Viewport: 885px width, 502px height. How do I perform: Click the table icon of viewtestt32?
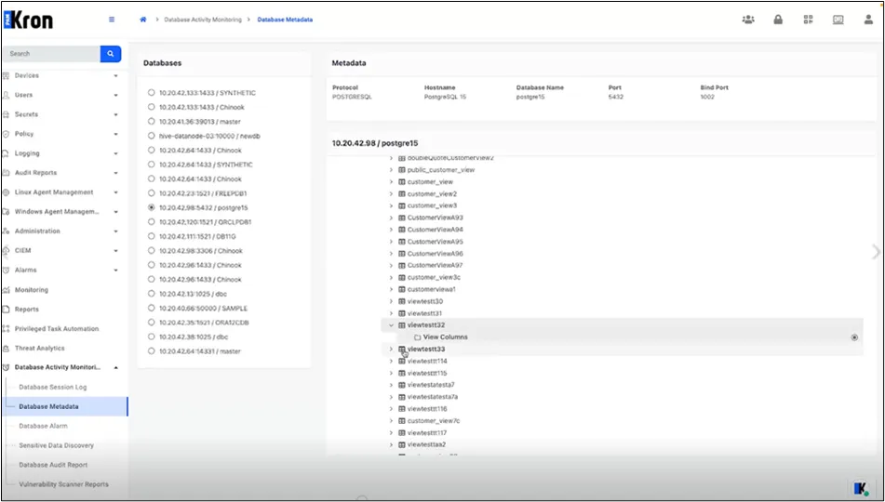click(x=402, y=325)
